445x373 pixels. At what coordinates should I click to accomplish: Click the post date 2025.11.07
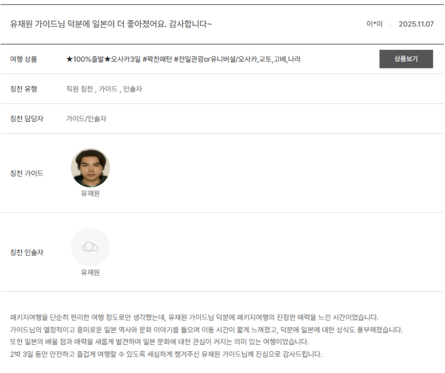416,24
